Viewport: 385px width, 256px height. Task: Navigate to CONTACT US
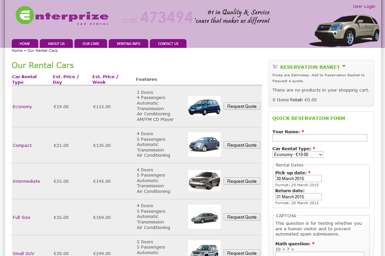pos(168,43)
